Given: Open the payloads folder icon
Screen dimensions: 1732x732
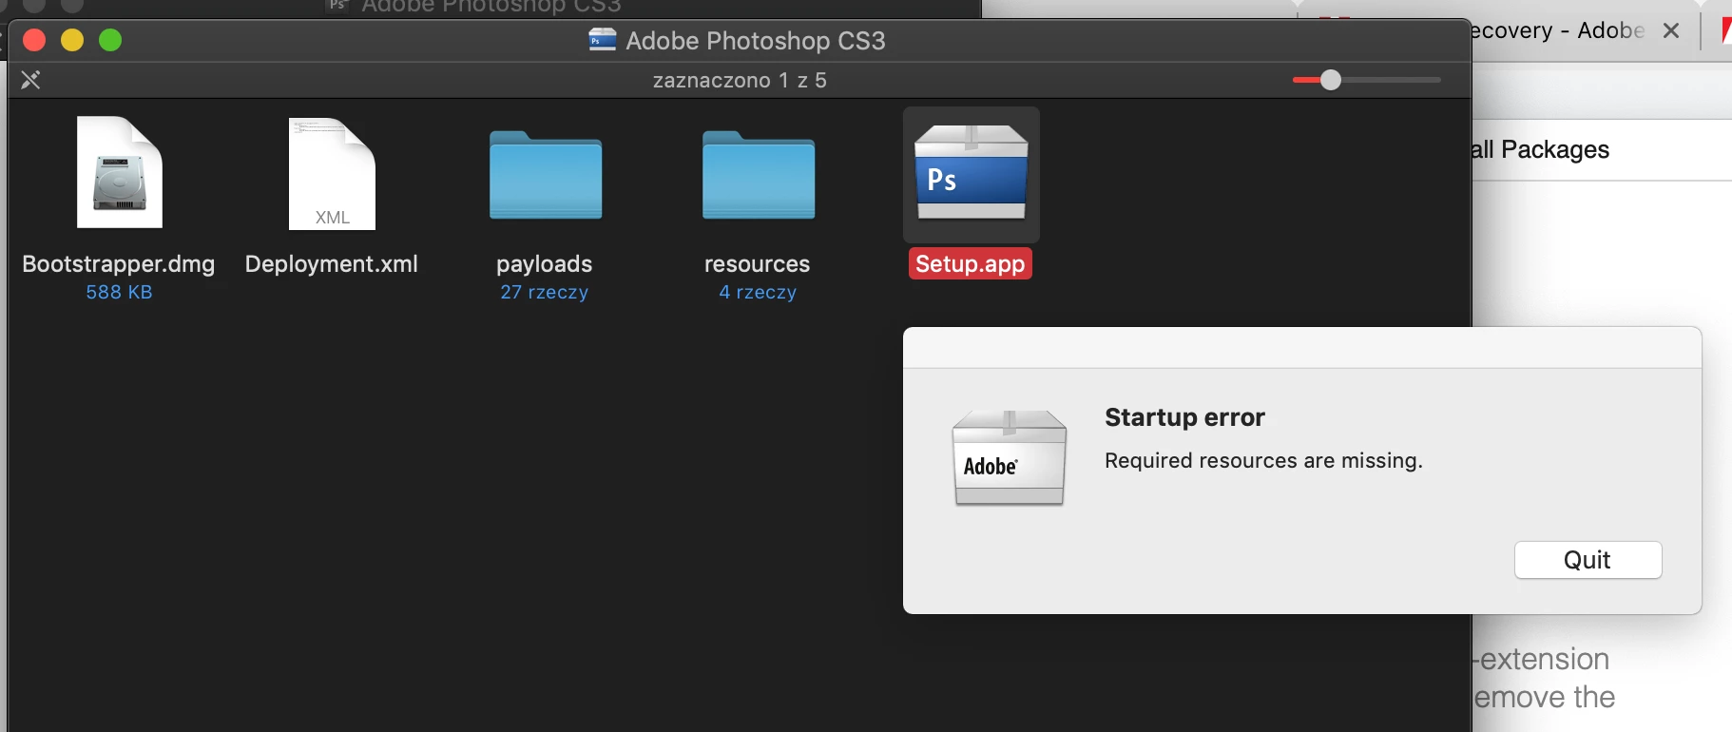Looking at the screenshot, I should pyautogui.click(x=546, y=175).
